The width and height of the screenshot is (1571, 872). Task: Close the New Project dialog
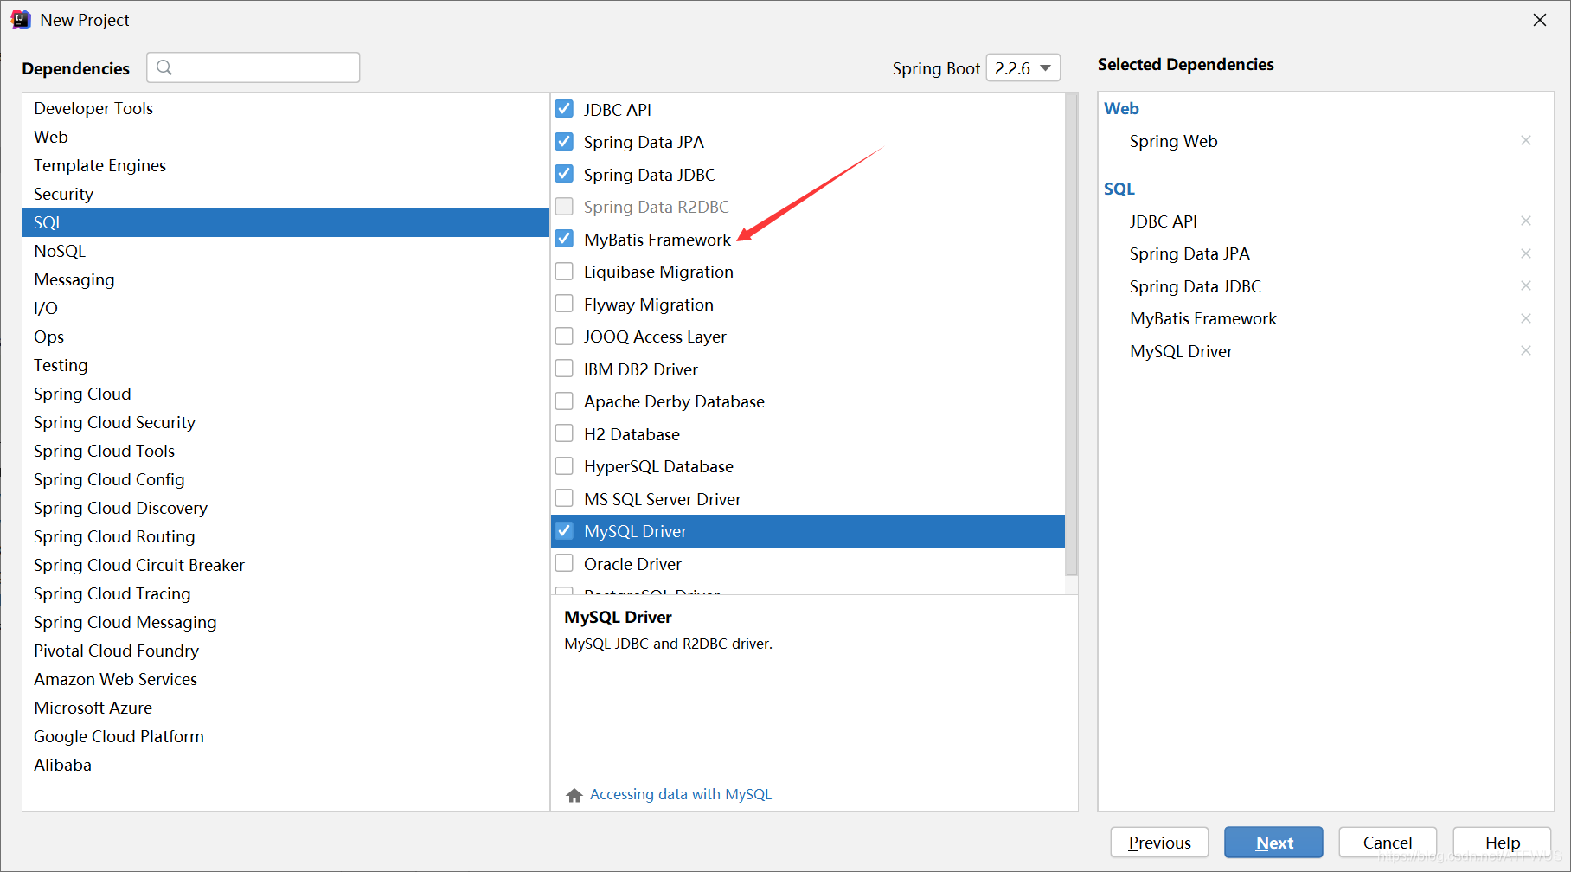click(x=1540, y=20)
